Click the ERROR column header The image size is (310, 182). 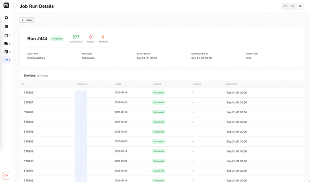pyautogui.click(x=197, y=84)
